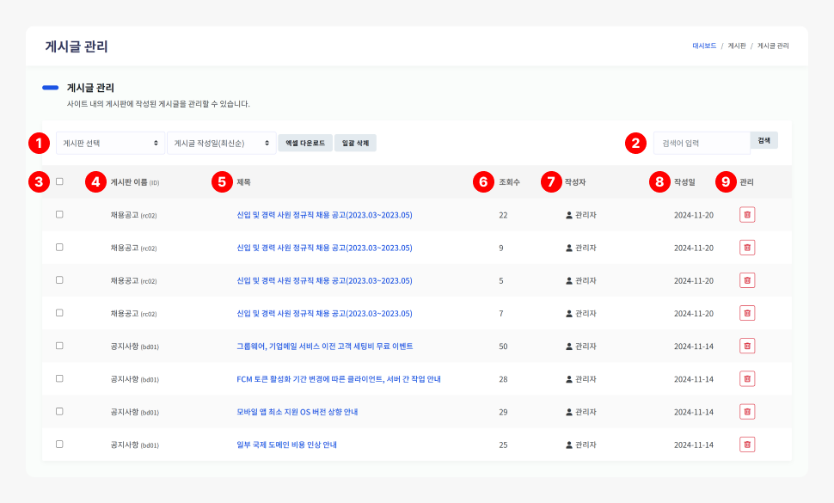Delete the FCM 토큰 notice post

click(x=747, y=378)
